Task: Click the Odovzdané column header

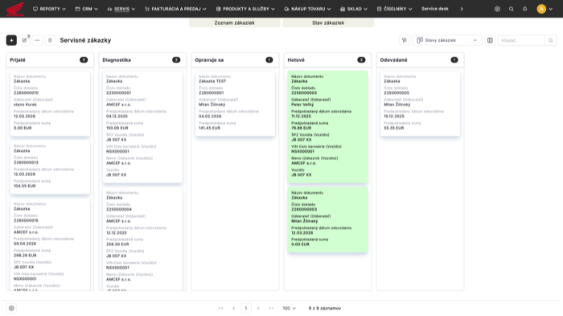Action: [420, 60]
